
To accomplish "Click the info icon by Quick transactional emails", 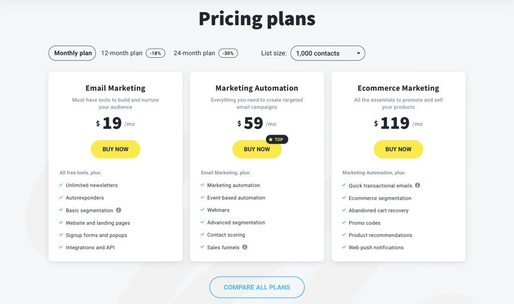I will pyautogui.click(x=417, y=185).
